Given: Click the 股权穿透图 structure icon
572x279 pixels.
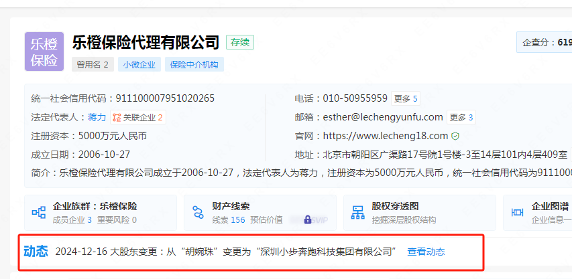Looking at the screenshot, I should [357, 213].
